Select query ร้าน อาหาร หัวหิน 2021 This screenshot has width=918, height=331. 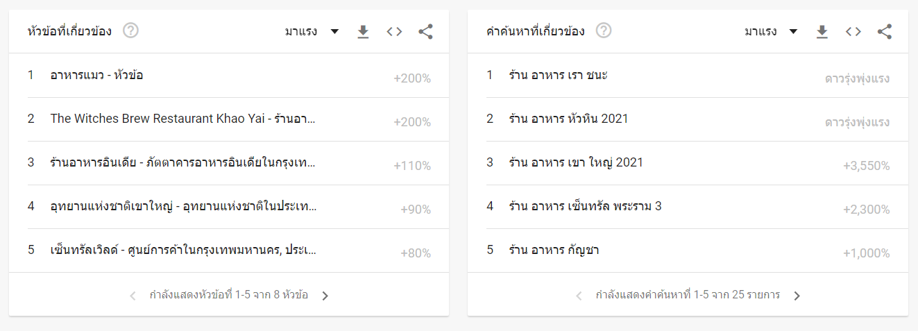click(x=568, y=119)
